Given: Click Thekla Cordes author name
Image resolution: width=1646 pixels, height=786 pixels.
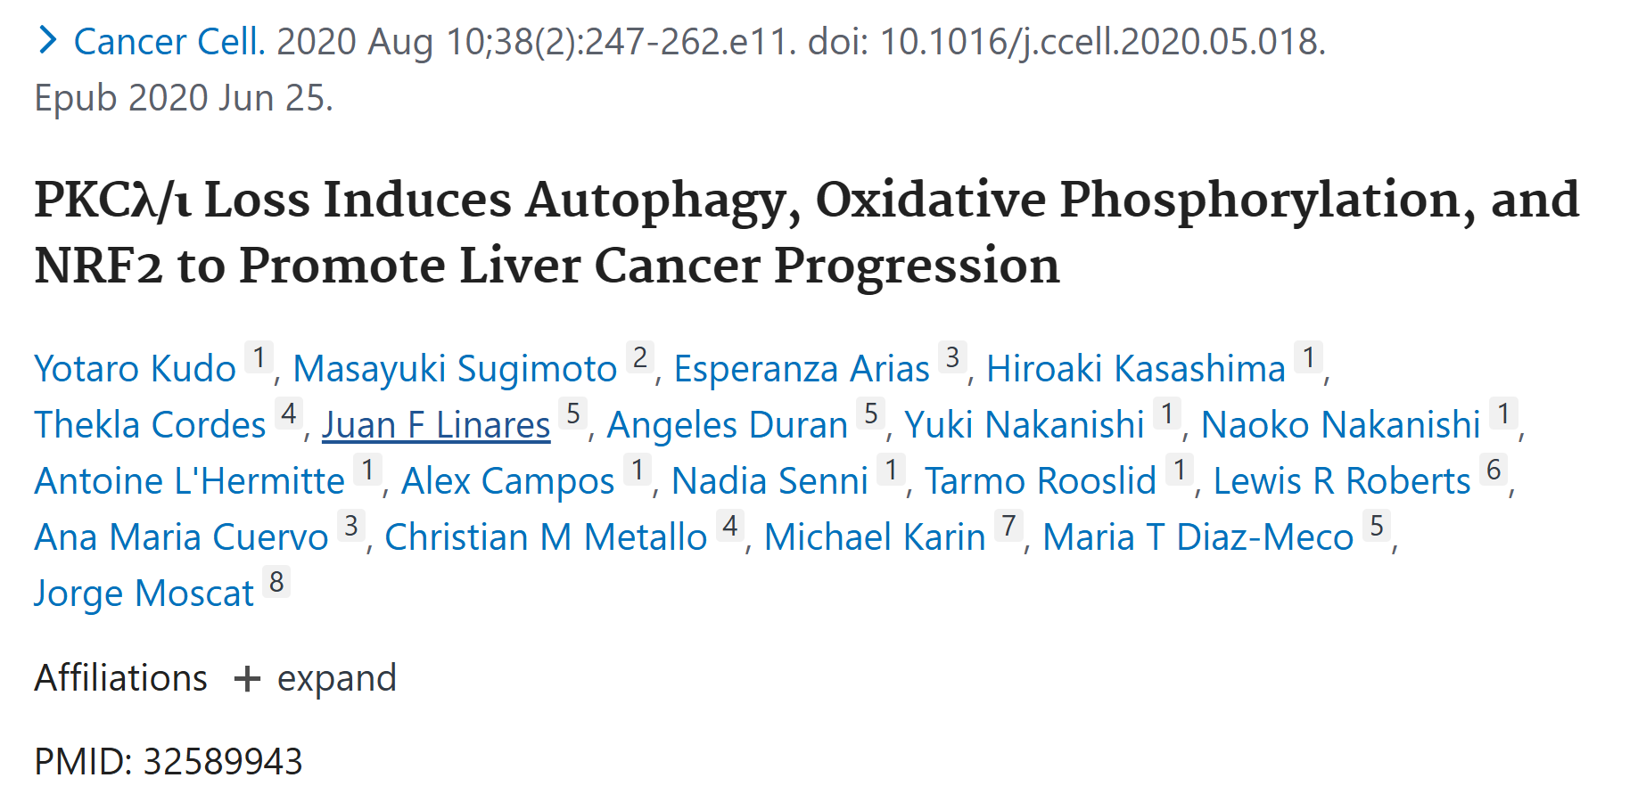Looking at the screenshot, I should point(150,425).
